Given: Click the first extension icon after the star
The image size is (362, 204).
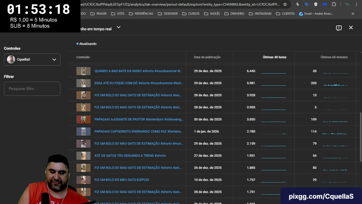Looking at the screenshot, I should tap(297, 4).
